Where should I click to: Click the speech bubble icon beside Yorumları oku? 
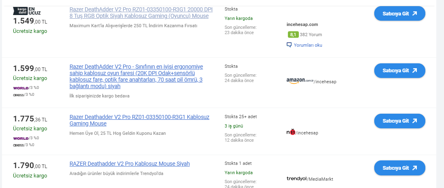click(x=289, y=45)
